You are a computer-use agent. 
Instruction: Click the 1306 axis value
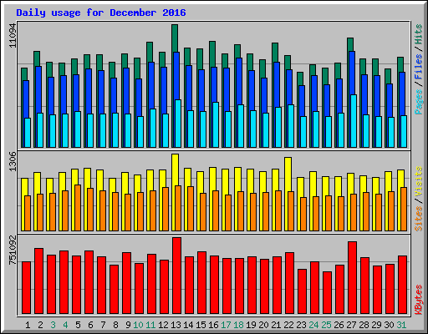[x=13, y=162]
